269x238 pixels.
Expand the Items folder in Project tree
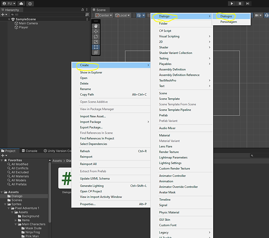(16, 220)
